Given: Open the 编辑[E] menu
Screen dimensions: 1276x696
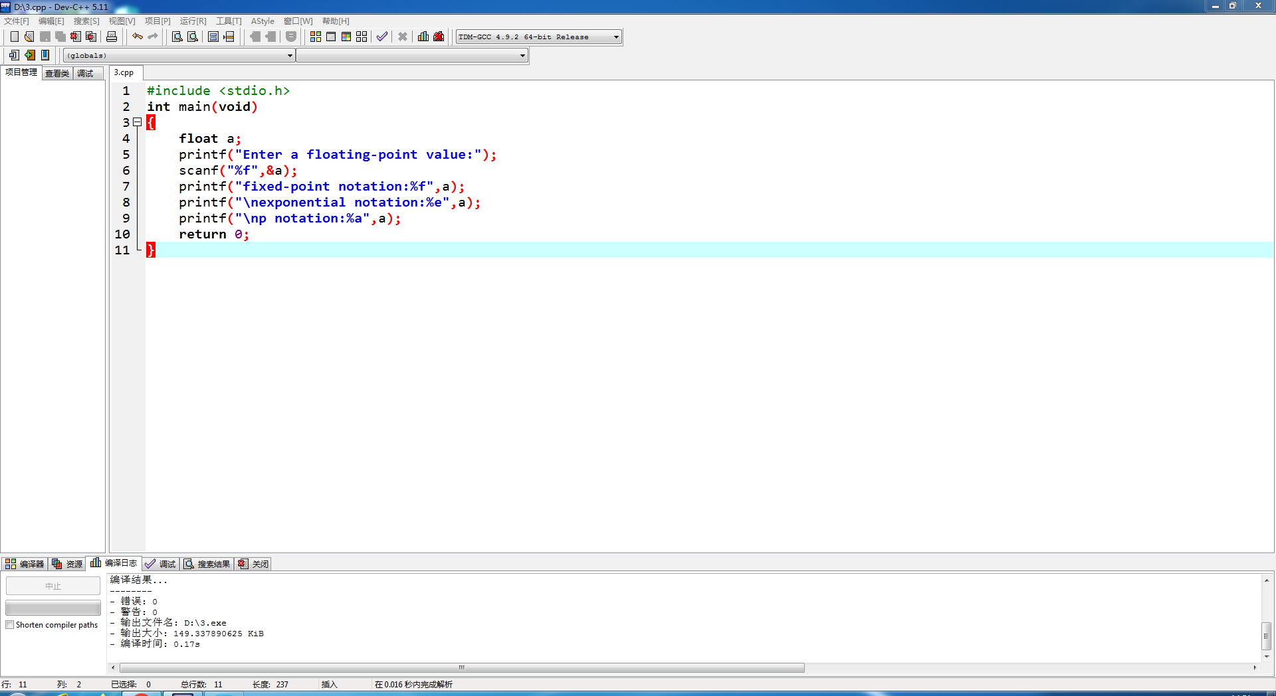Looking at the screenshot, I should point(51,21).
